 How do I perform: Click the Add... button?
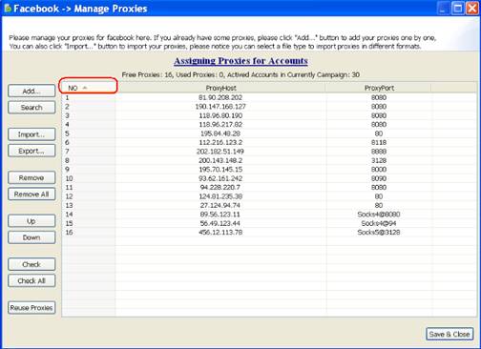pyautogui.click(x=31, y=91)
